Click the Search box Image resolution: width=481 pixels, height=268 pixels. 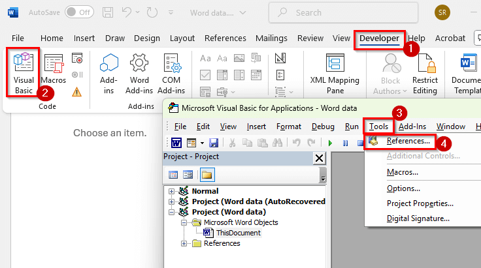[x=343, y=12]
